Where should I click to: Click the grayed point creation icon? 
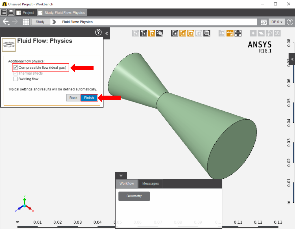pyautogui.click(x=253, y=33)
